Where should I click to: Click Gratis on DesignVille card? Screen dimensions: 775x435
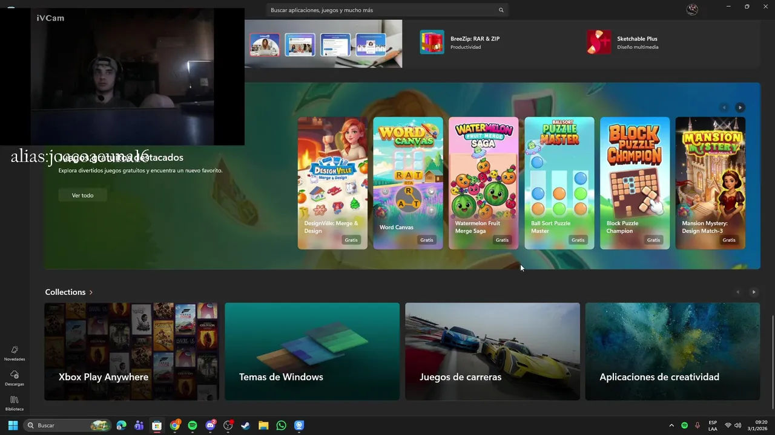pos(351,240)
